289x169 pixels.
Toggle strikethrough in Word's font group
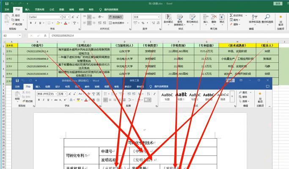point(56,100)
